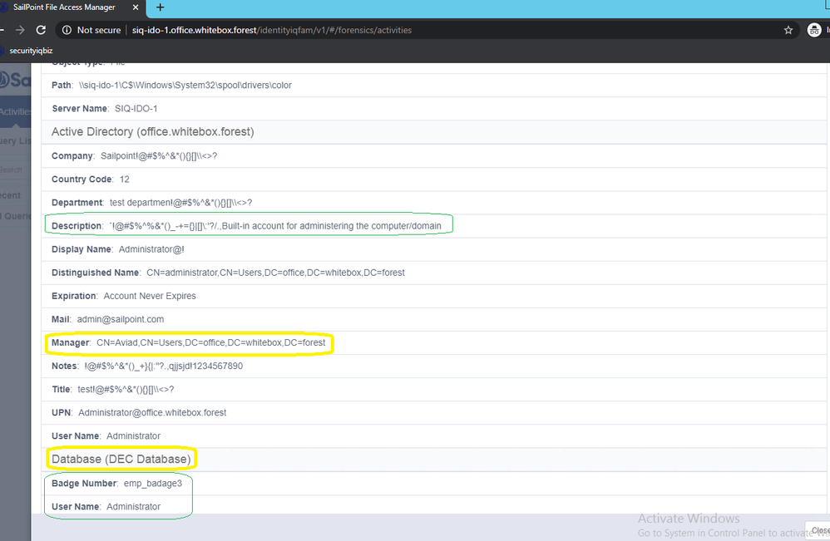830x541 pixels.
Task: Click the Badge Number emp_badage3 value
Action: pos(153,484)
